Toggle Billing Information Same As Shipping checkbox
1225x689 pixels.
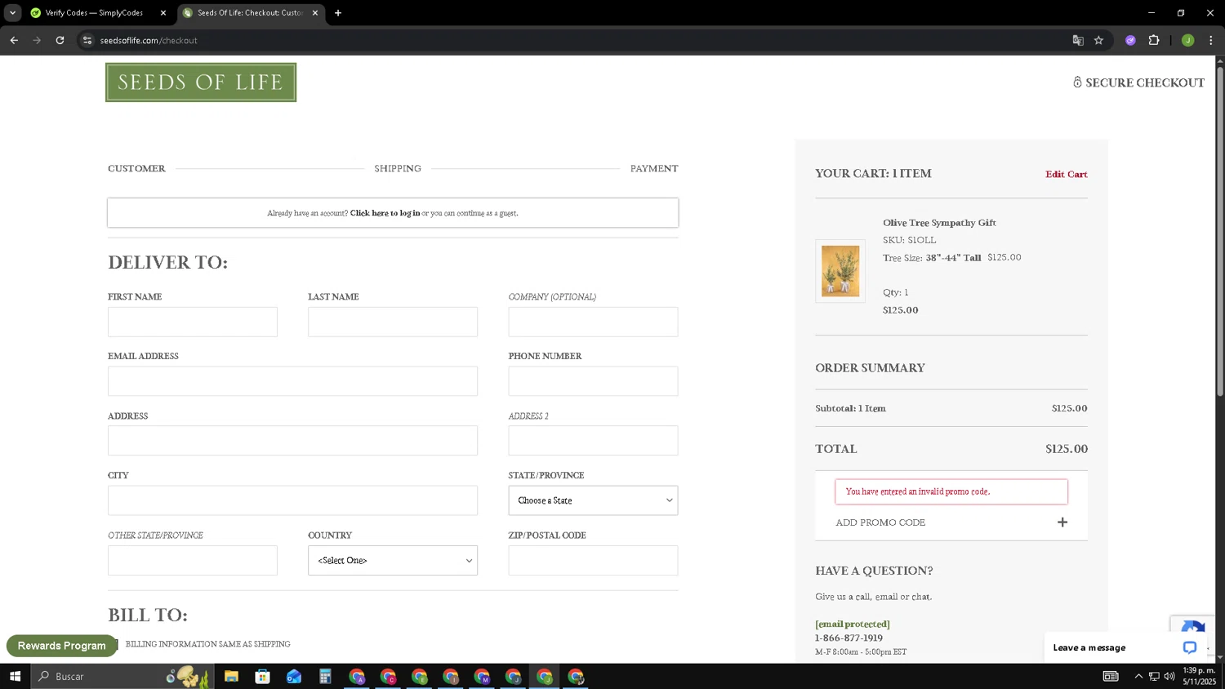114,644
